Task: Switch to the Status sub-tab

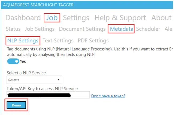Action: pos(13,29)
